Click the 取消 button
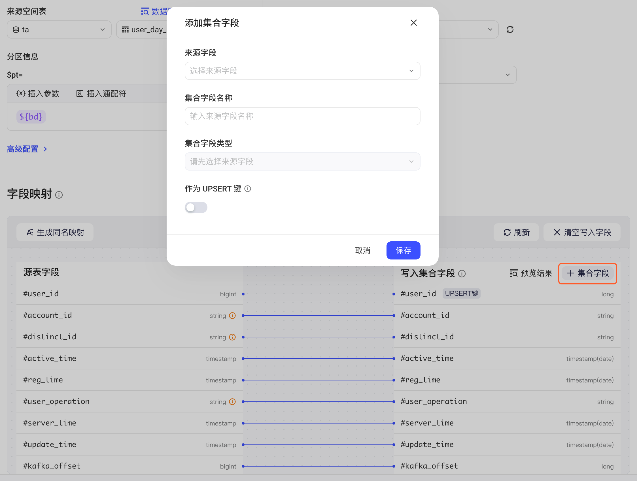 pyautogui.click(x=362, y=250)
